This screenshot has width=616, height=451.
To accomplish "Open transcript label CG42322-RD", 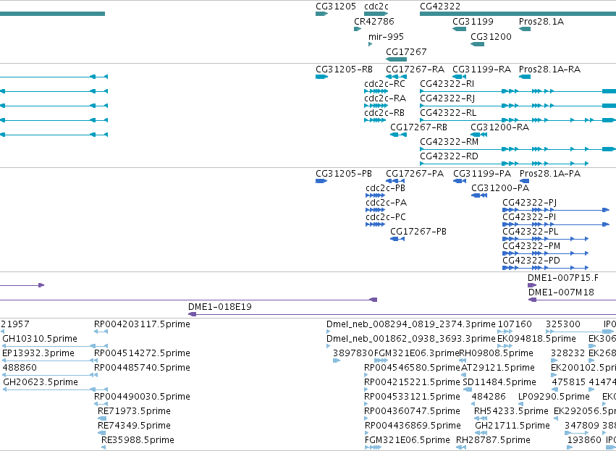I will click(x=449, y=157).
